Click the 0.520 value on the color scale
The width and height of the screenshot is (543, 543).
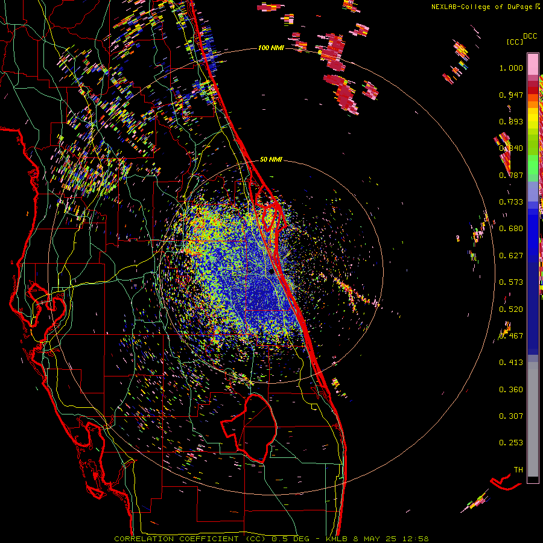(511, 310)
